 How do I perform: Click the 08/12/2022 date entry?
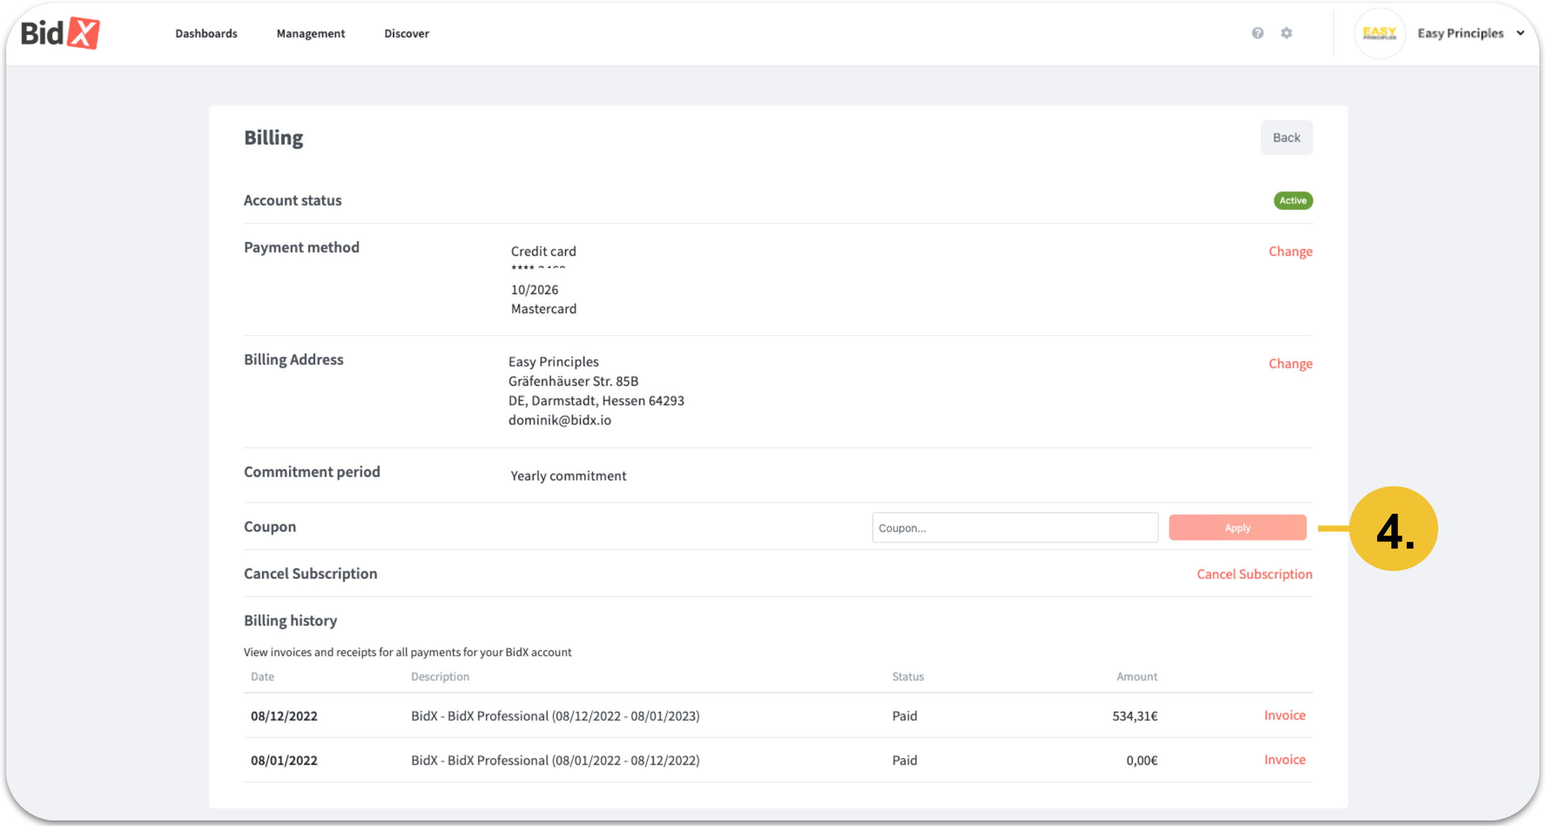pos(284,716)
